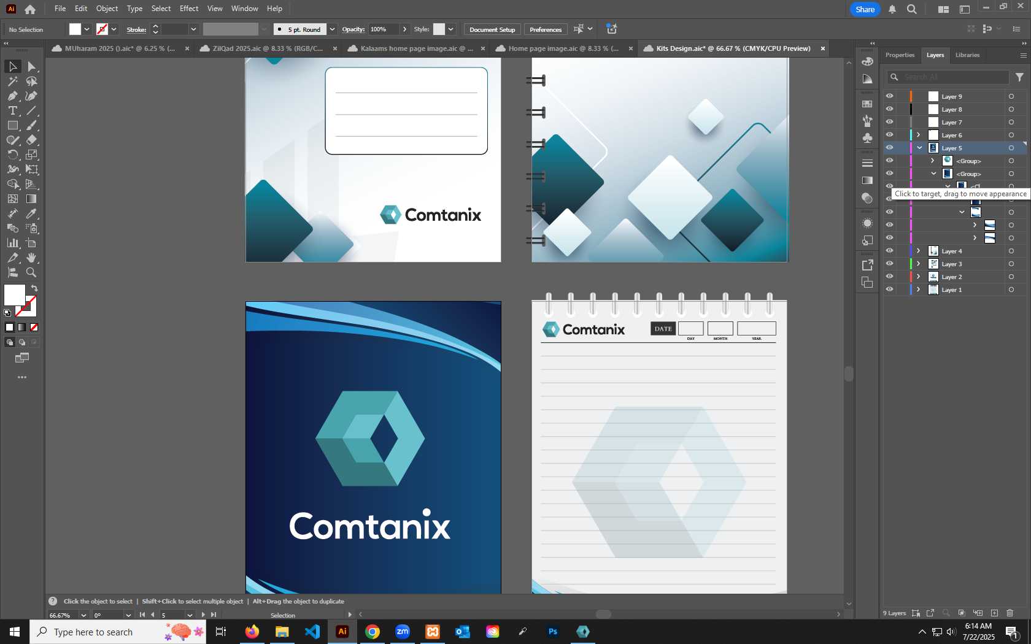Select the Pen tool

12,96
